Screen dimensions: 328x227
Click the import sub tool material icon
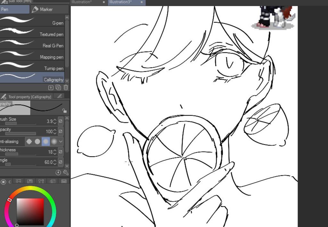[51, 88]
